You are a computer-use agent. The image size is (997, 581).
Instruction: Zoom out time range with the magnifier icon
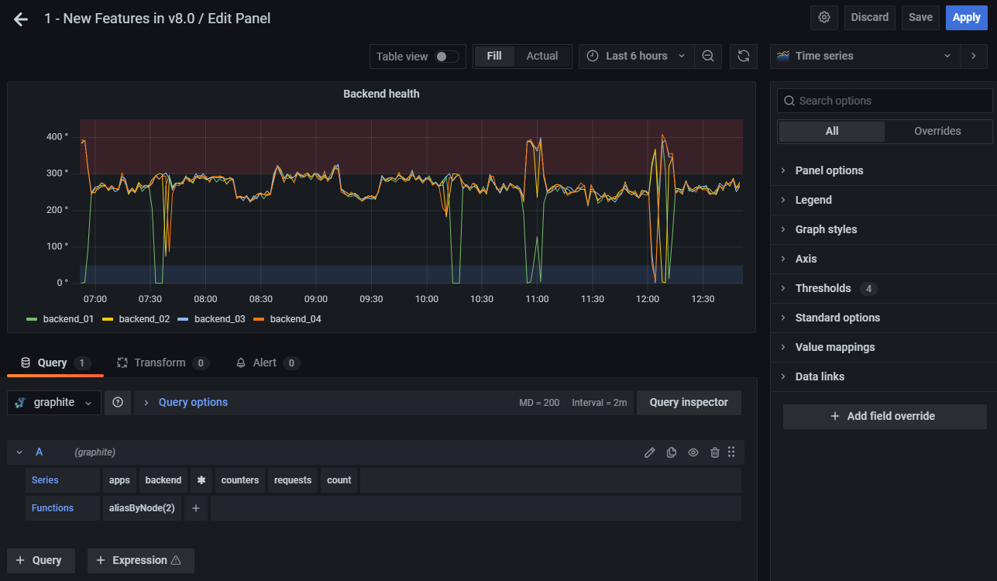point(708,56)
